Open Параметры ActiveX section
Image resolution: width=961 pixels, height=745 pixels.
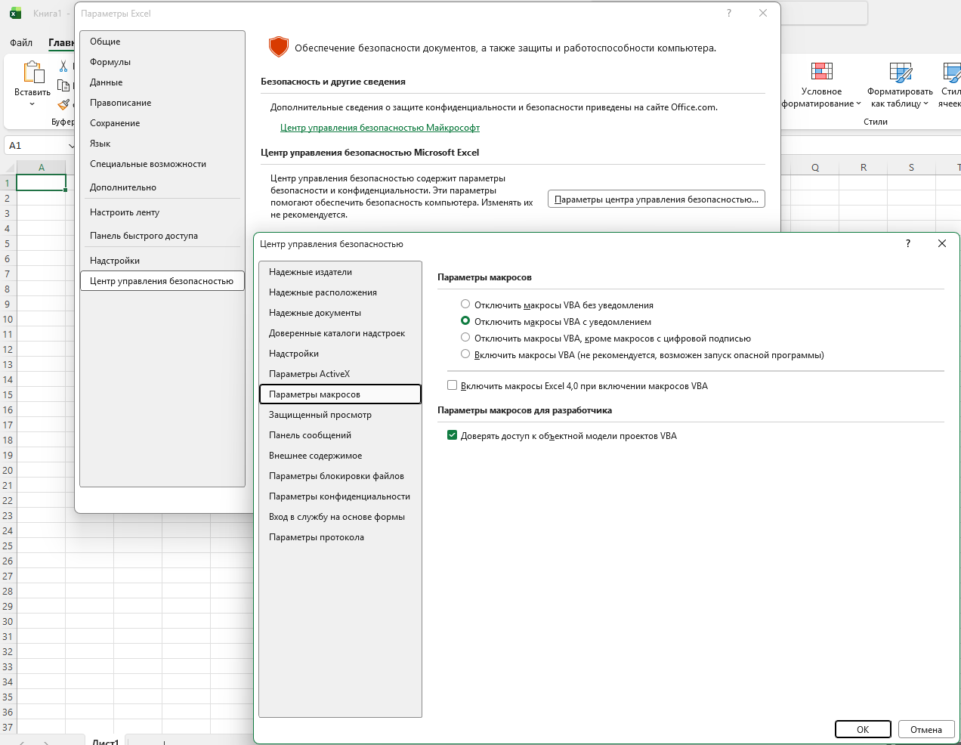coord(340,374)
